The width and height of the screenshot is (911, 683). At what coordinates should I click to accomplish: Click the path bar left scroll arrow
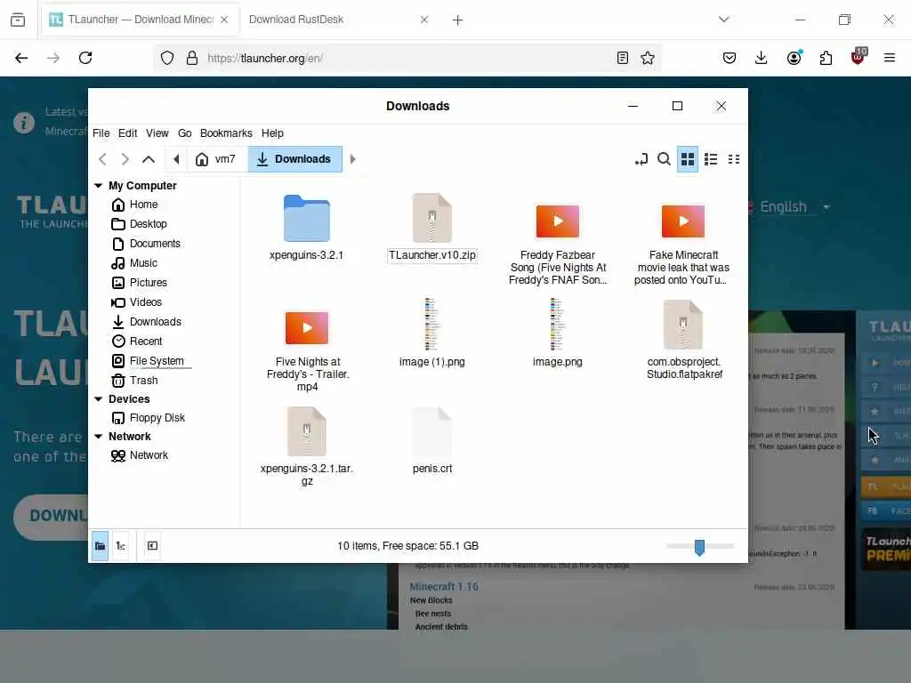(x=176, y=159)
